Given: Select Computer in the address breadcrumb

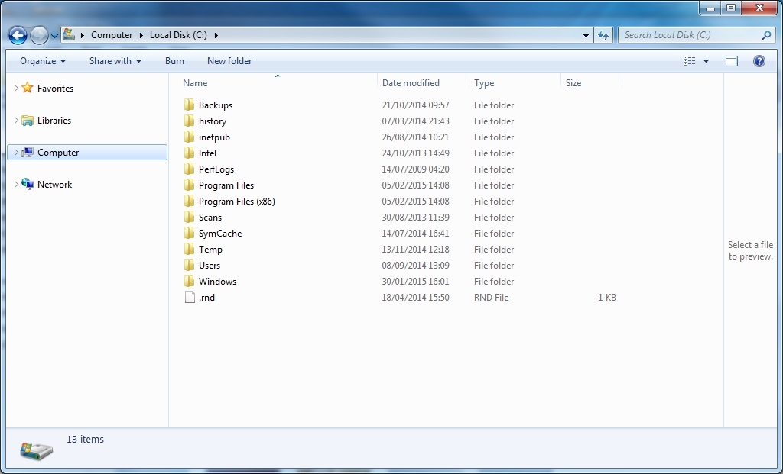Looking at the screenshot, I should (112, 35).
